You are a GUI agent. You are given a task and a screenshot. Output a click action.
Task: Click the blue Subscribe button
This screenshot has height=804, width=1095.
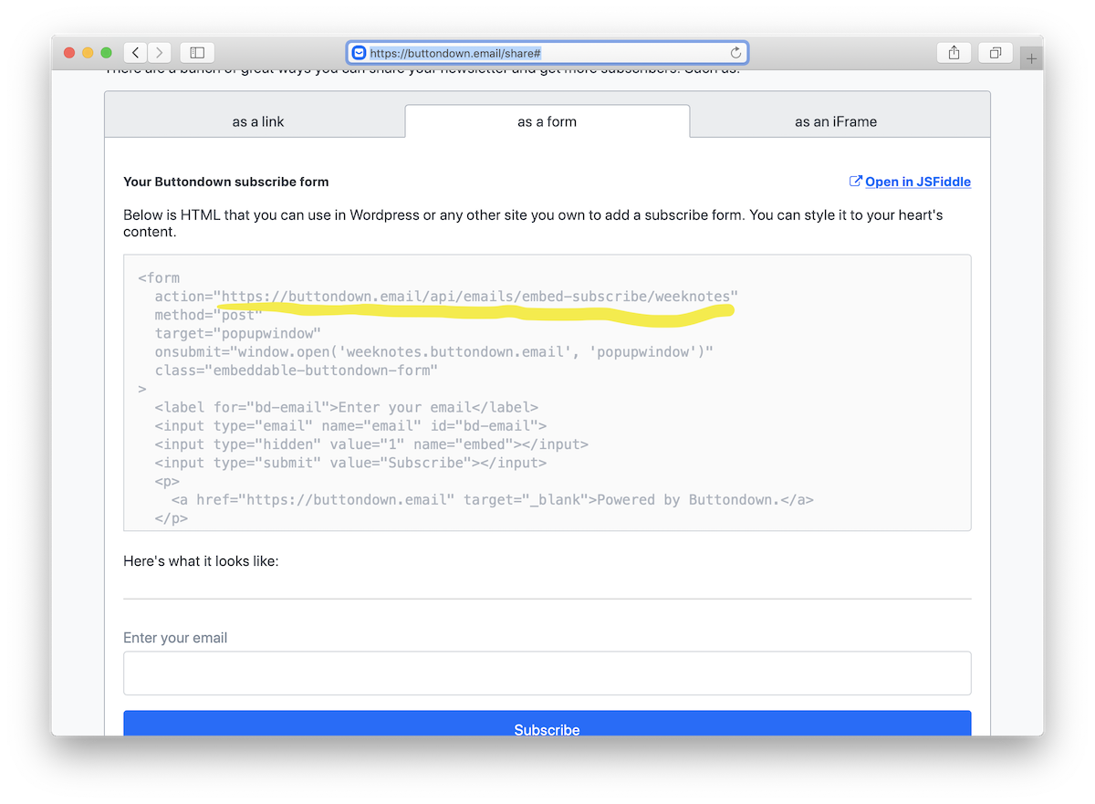click(x=547, y=724)
